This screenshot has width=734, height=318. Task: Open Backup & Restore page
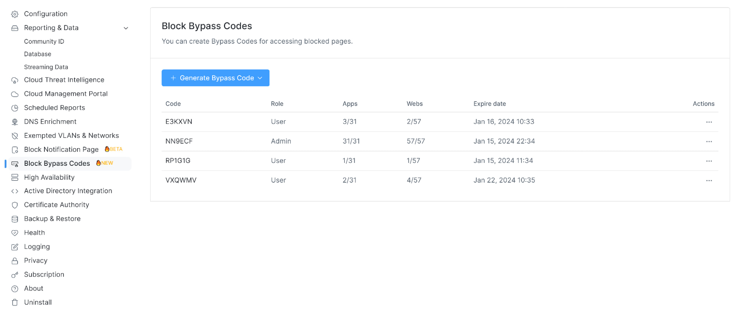coord(52,219)
